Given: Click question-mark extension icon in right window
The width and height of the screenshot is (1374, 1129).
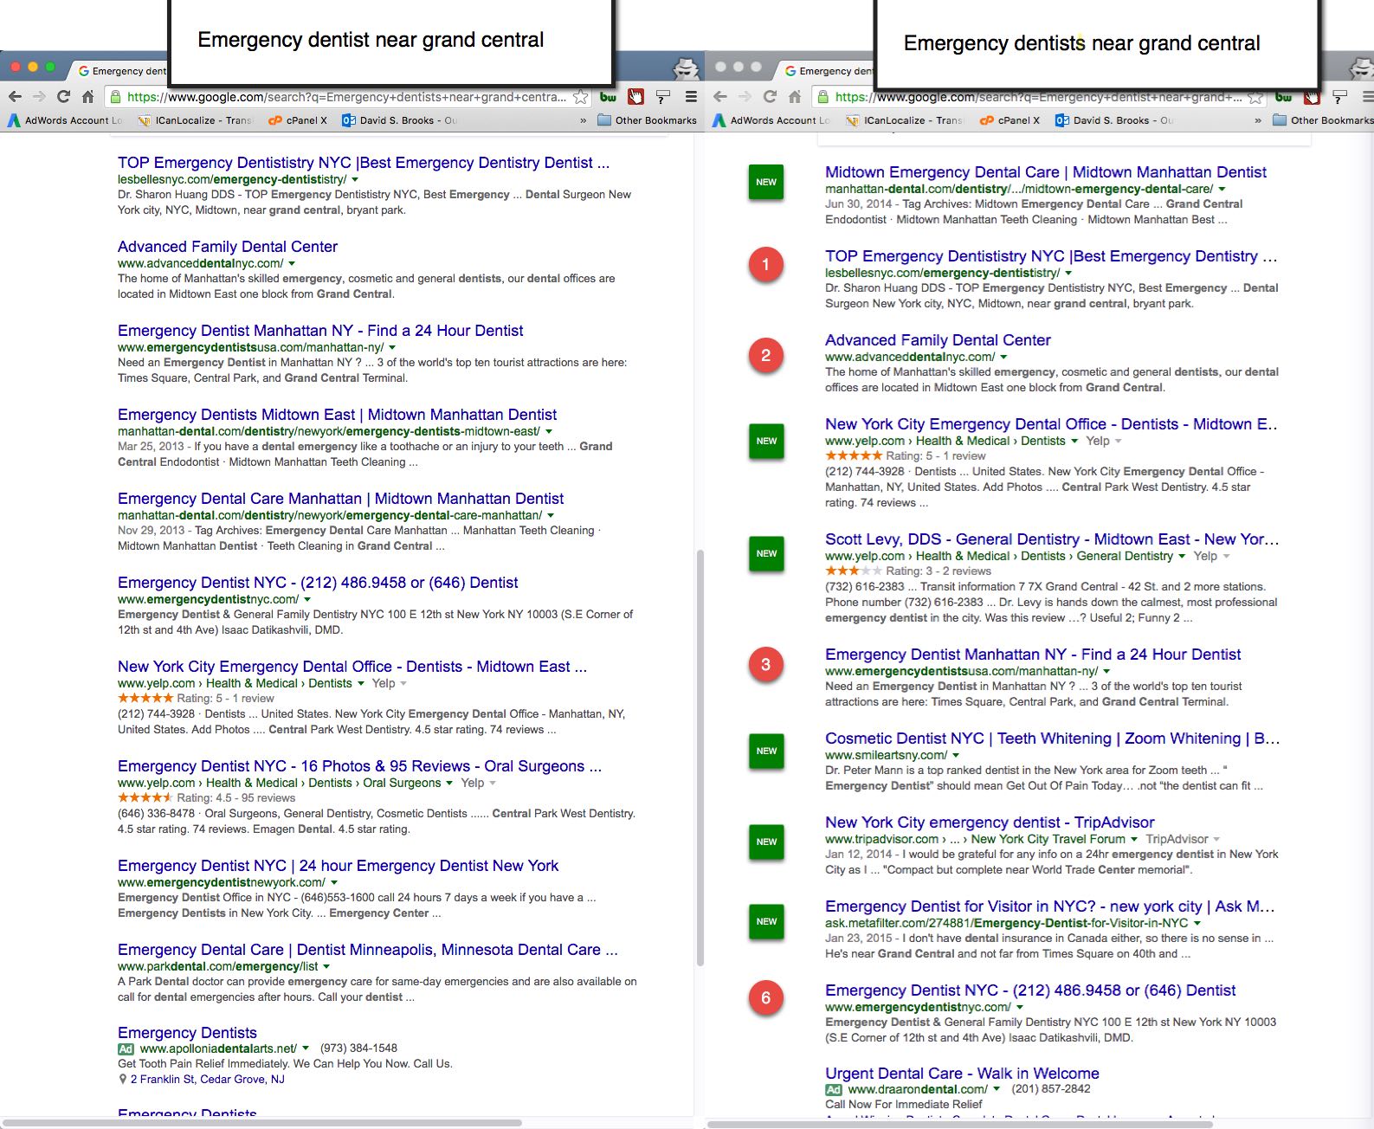Looking at the screenshot, I should click(x=1339, y=97).
